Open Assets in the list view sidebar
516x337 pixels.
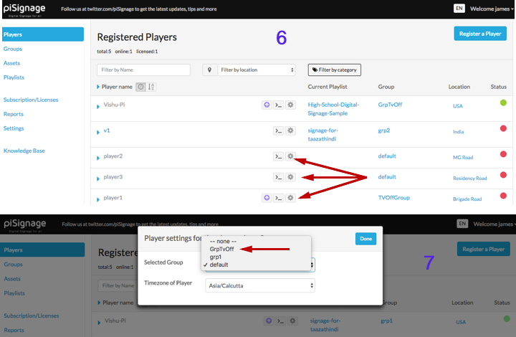[x=12, y=63]
